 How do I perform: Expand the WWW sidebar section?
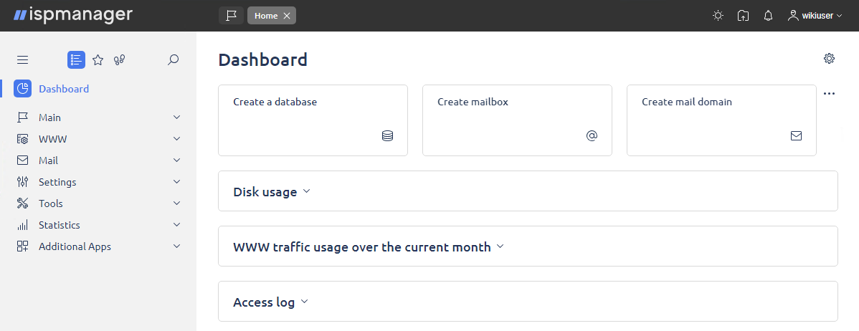pos(99,139)
